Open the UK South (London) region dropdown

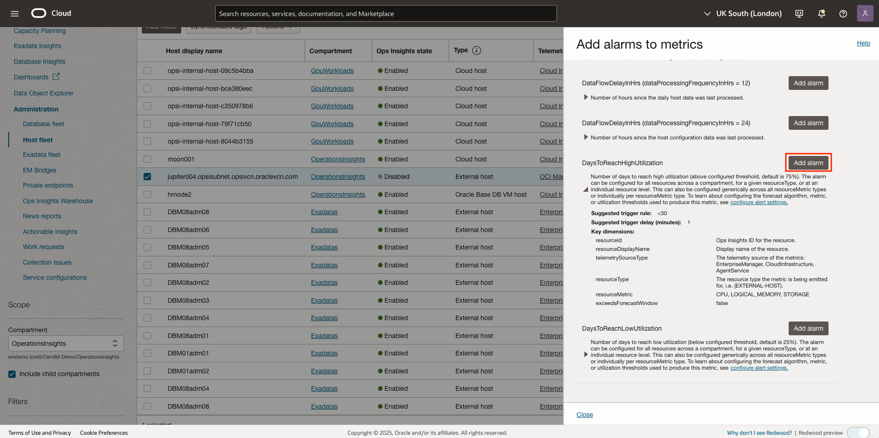tap(743, 14)
